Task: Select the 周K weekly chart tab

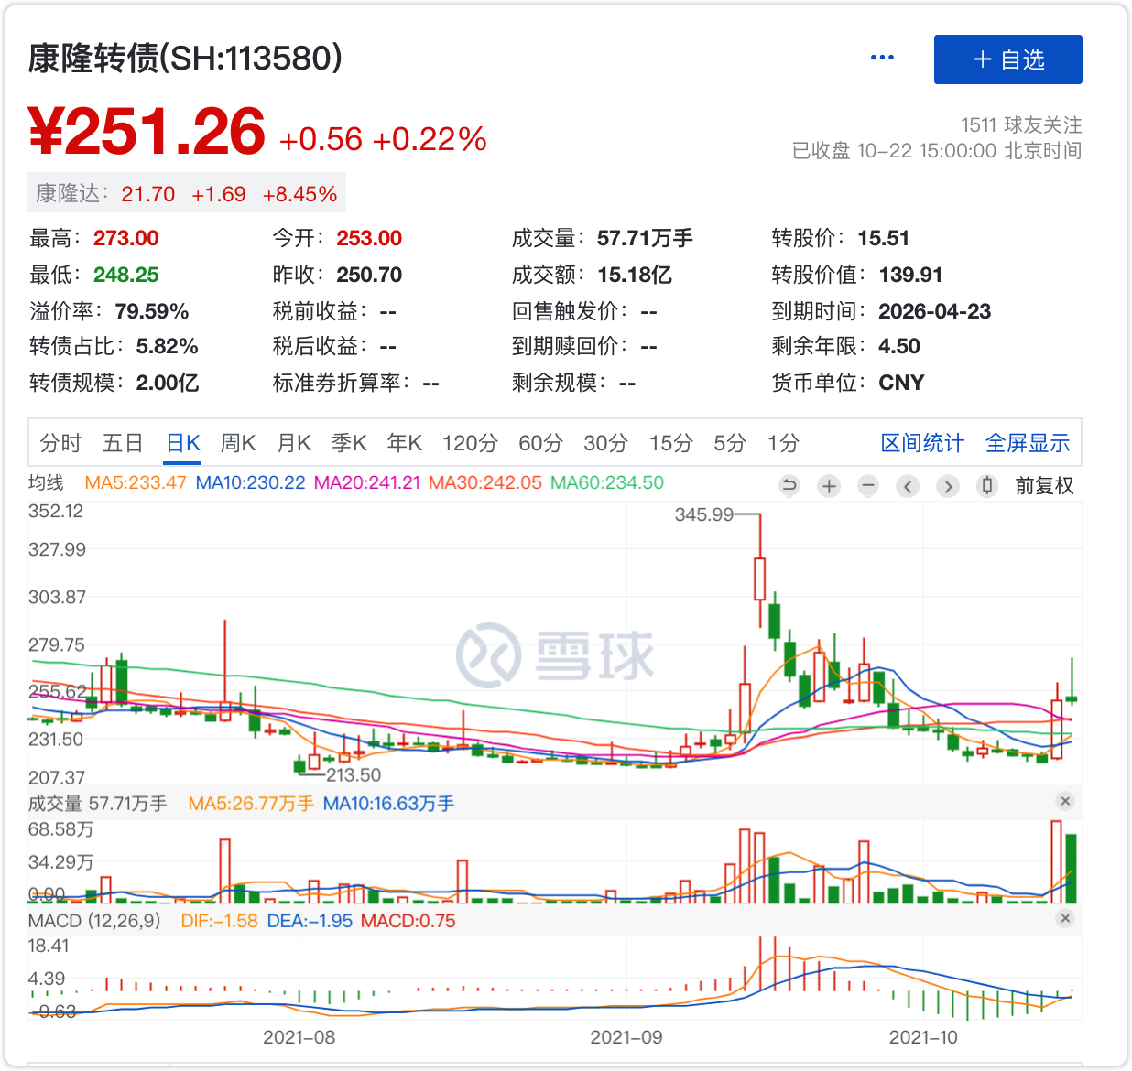Action: click(x=238, y=443)
